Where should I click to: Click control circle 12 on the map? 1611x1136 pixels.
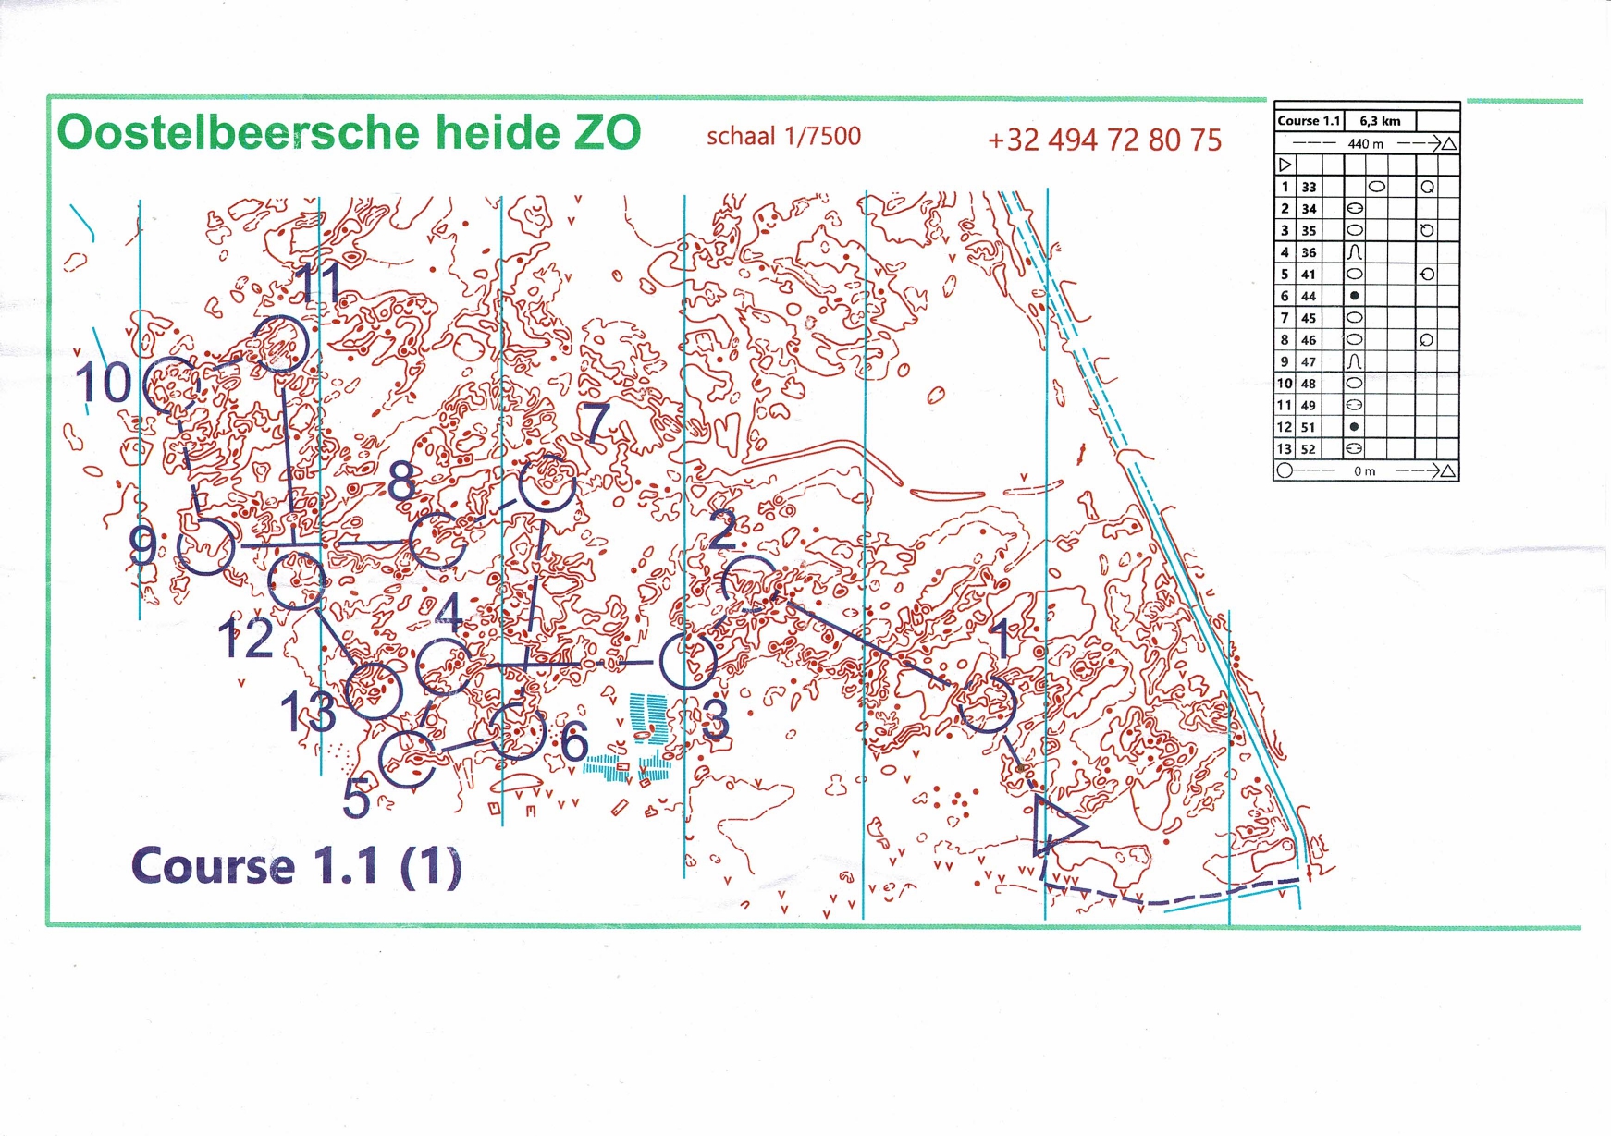[297, 580]
